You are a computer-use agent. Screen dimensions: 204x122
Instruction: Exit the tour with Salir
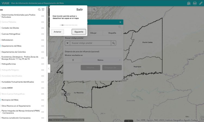79,9
